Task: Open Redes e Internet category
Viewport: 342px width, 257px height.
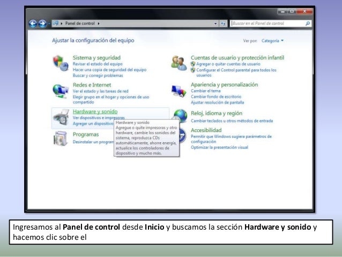Action: 92,85
